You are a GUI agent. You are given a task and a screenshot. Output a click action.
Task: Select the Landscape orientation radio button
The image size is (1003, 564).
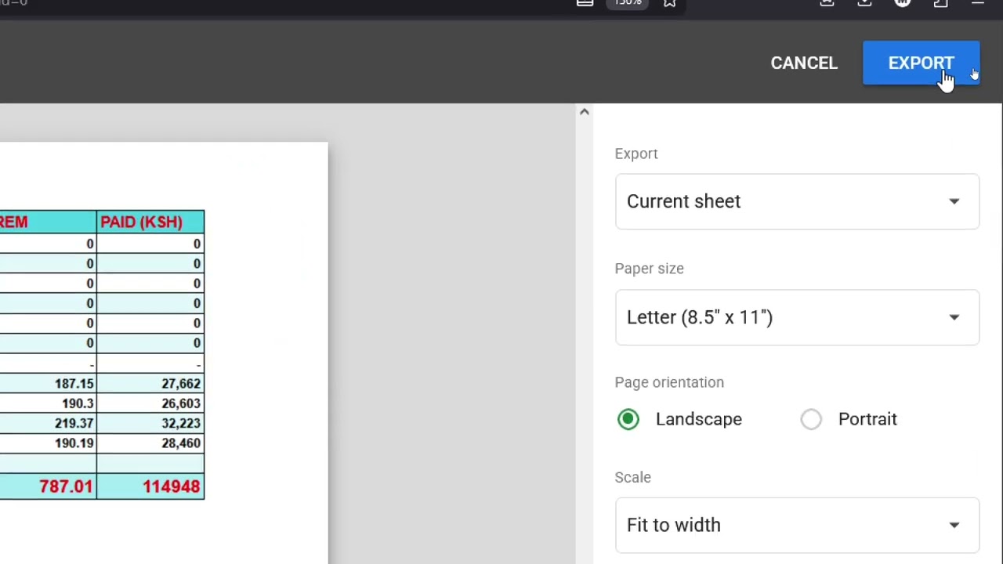pos(628,419)
